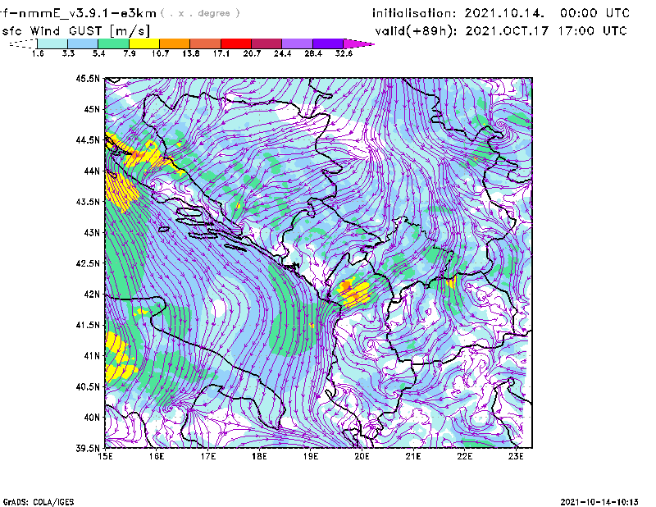
Task: Click the legend value 24.4
Action: coord(282,53)
